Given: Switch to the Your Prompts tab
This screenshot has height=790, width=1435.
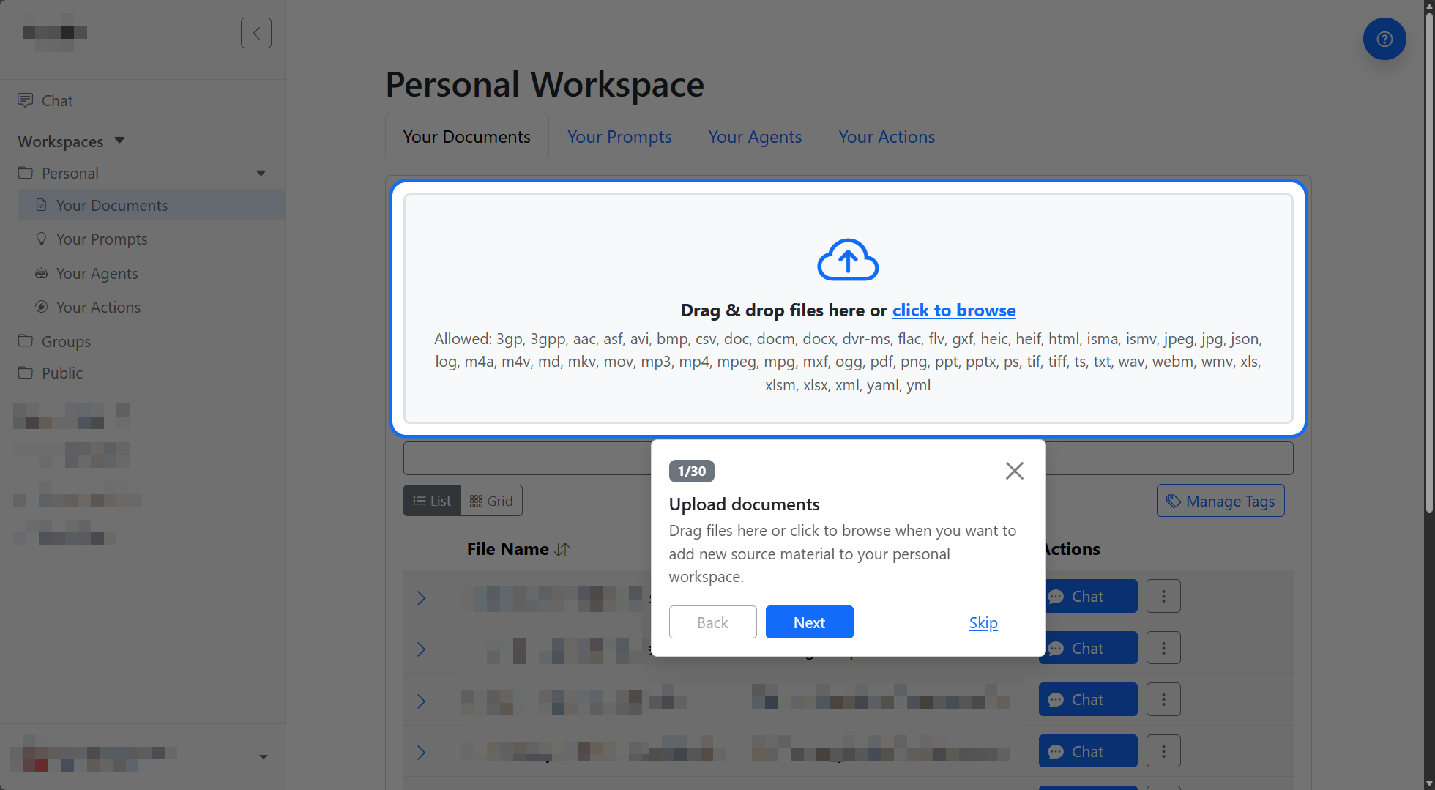Looking at the screenshot, I should coord(619,137).
